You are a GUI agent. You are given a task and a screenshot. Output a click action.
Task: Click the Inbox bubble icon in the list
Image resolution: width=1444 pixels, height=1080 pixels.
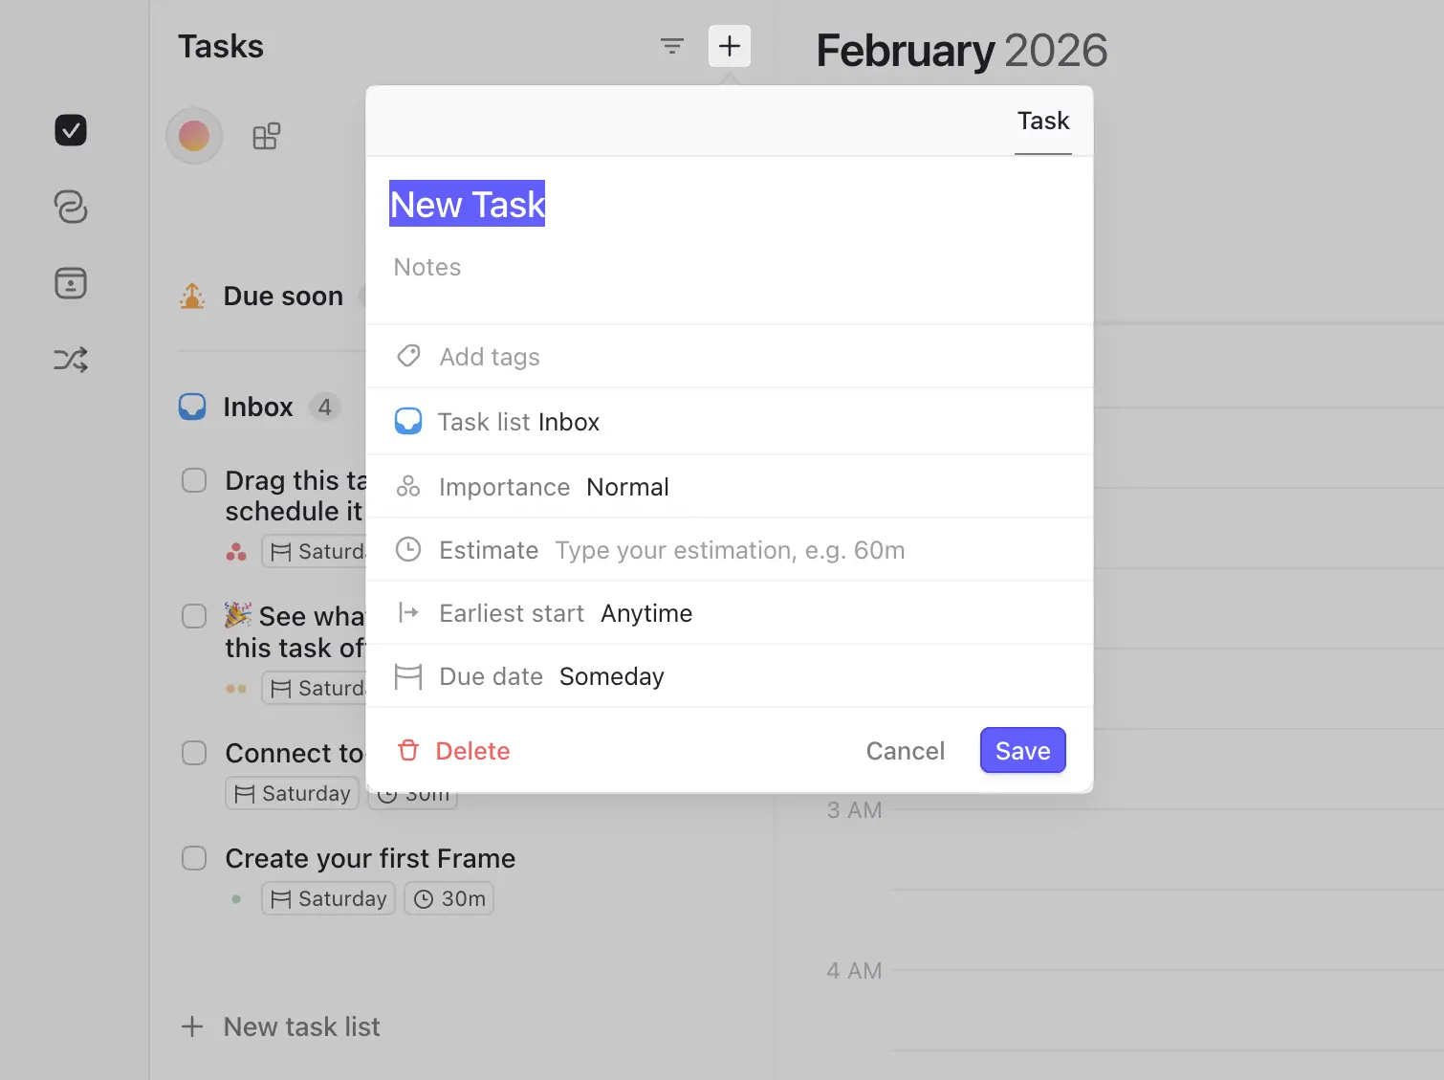(192, 406)
